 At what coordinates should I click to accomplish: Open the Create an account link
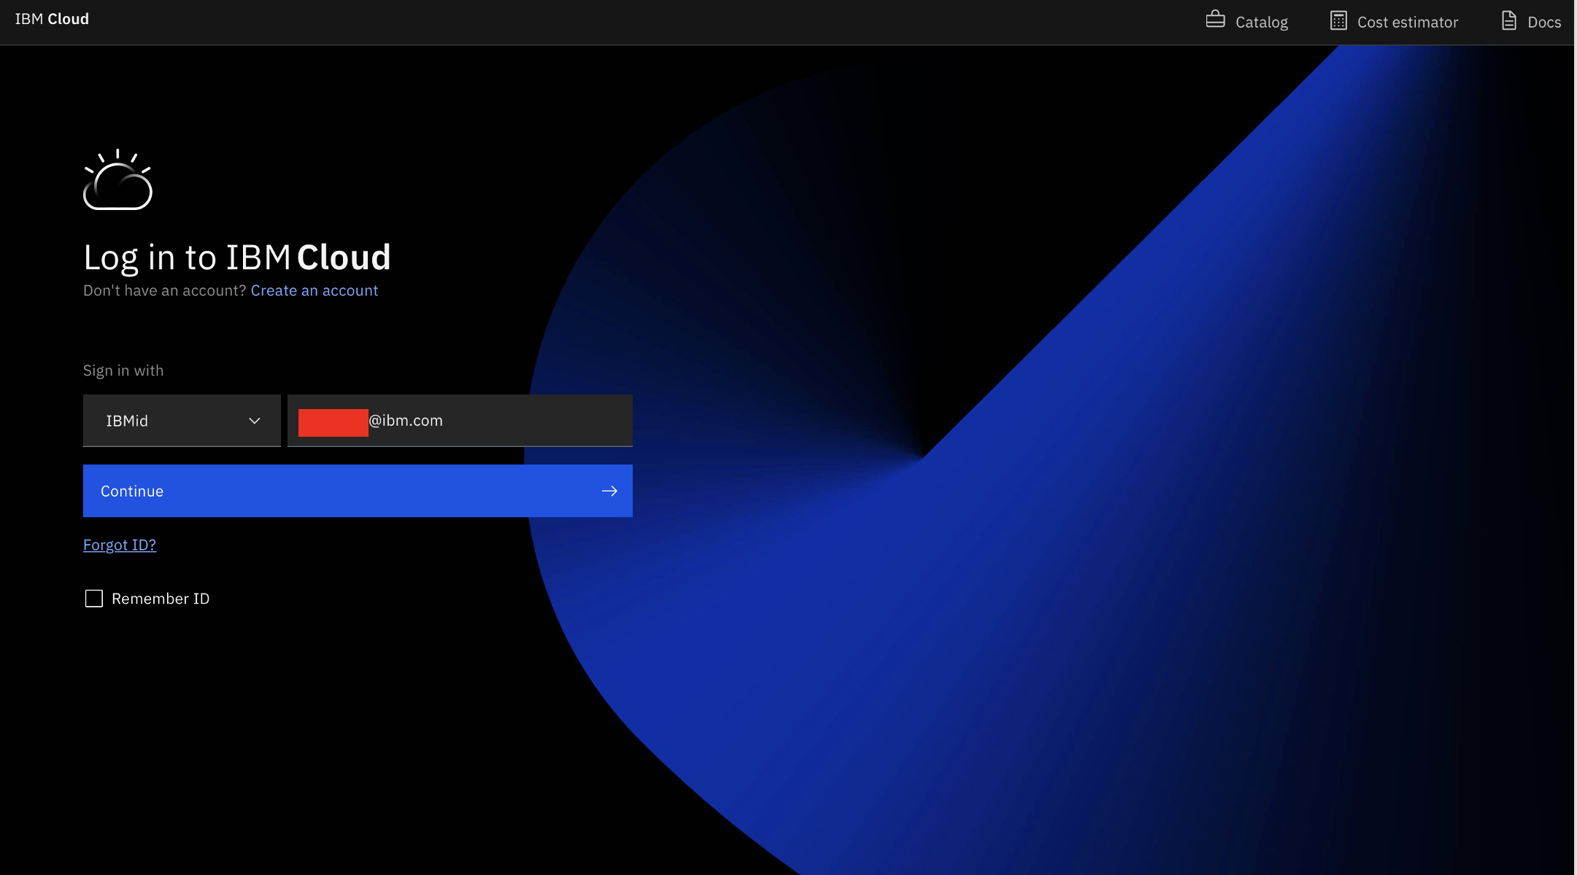pos(314,290)
